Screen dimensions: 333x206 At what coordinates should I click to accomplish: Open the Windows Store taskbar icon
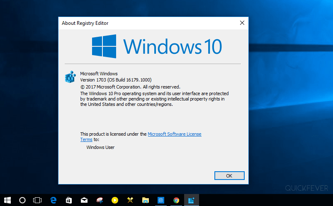tap(68, 200)
